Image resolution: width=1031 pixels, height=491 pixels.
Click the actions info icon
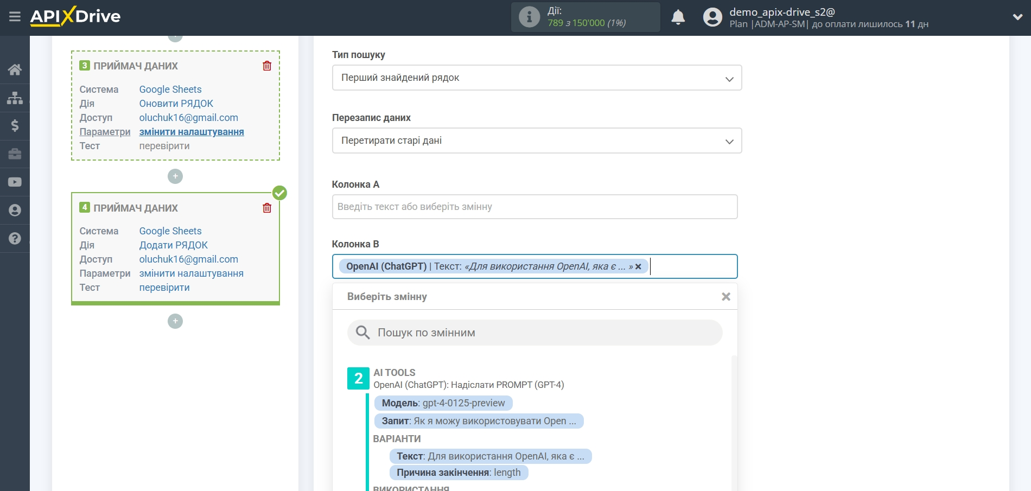(x=529, y=17)
